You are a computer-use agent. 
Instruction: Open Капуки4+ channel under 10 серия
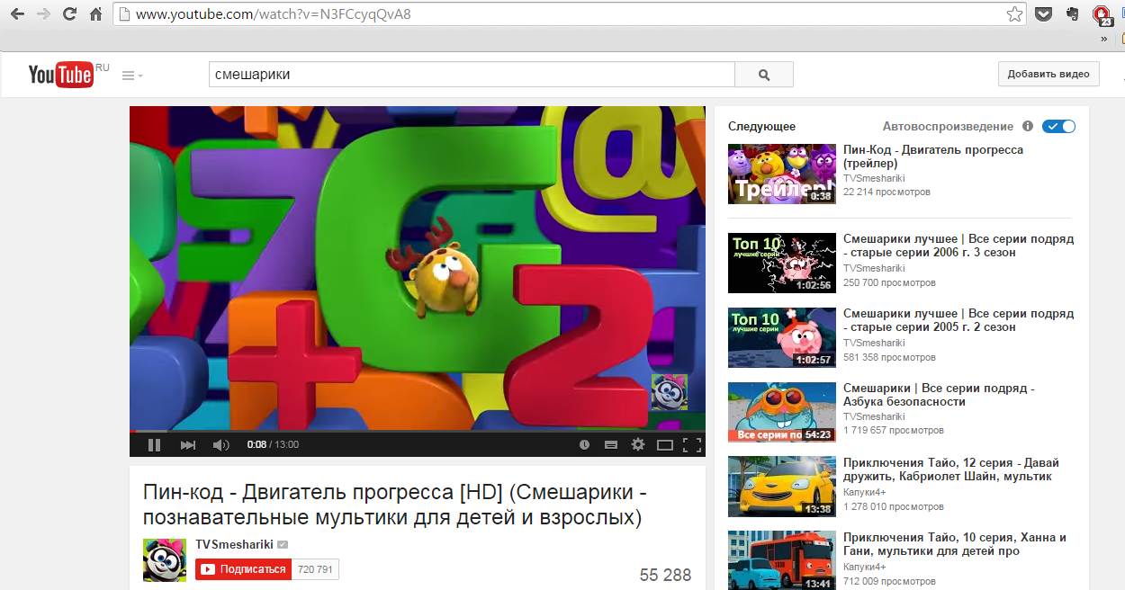pos(865,567)
